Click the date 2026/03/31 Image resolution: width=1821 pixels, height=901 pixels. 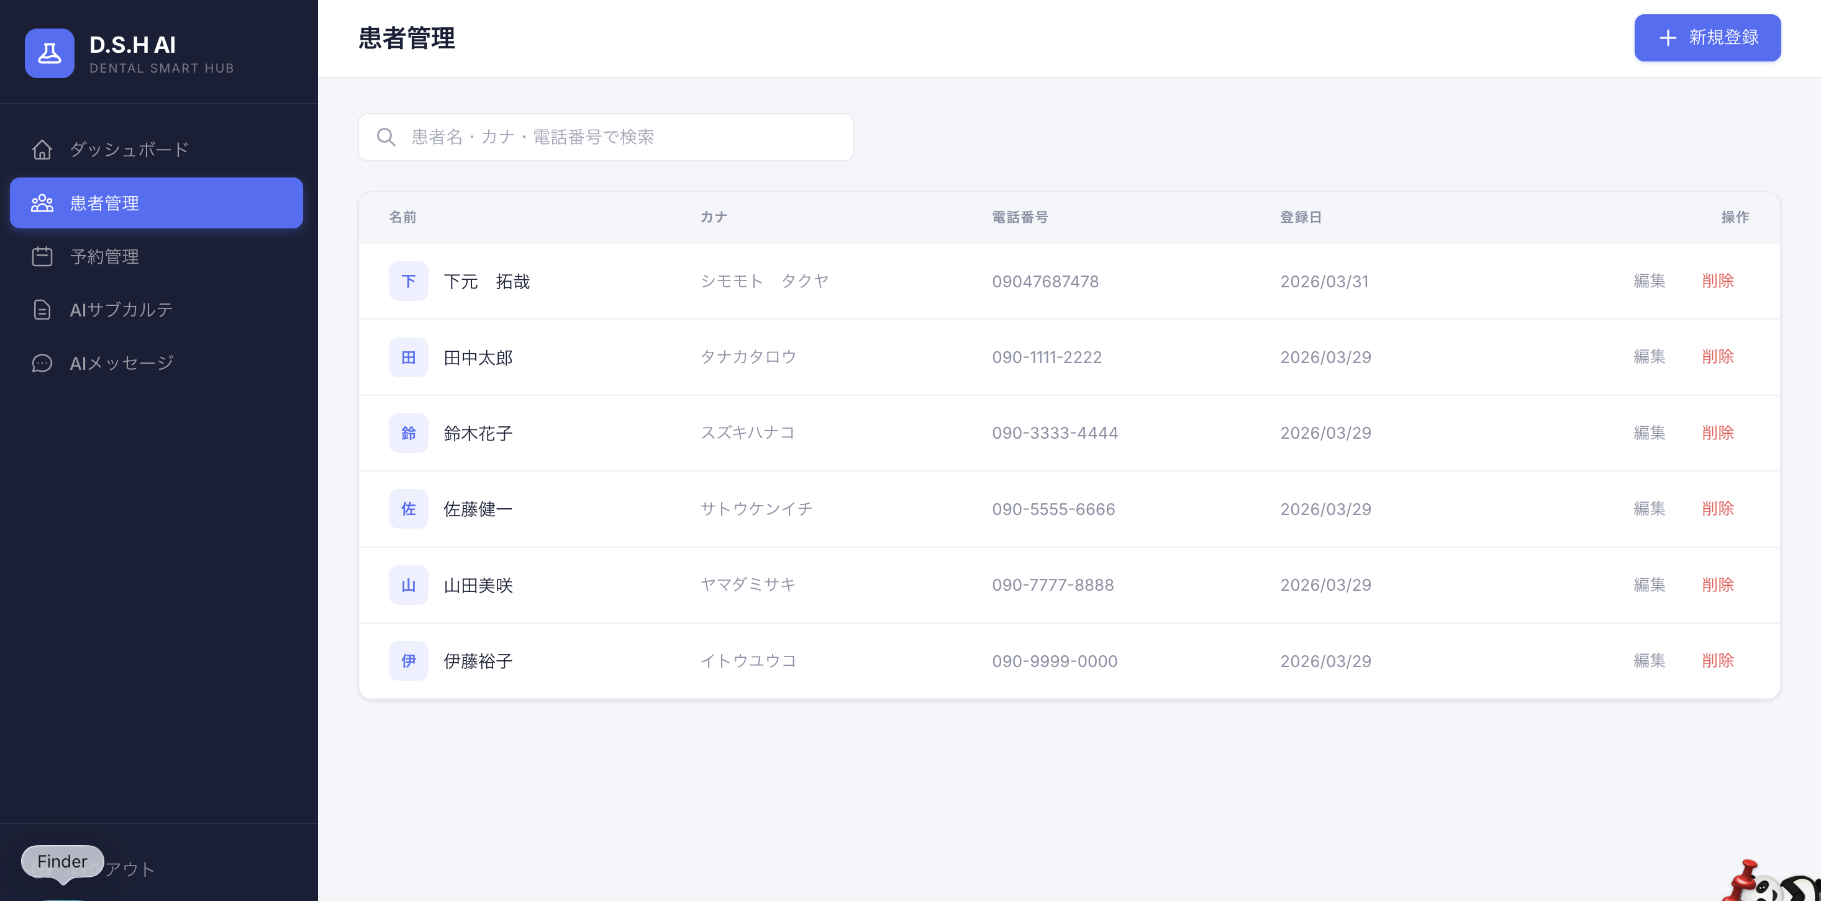point(1325,282)
